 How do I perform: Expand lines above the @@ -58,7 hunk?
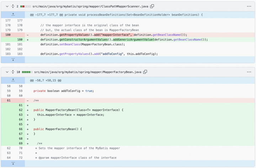(13, 80)
